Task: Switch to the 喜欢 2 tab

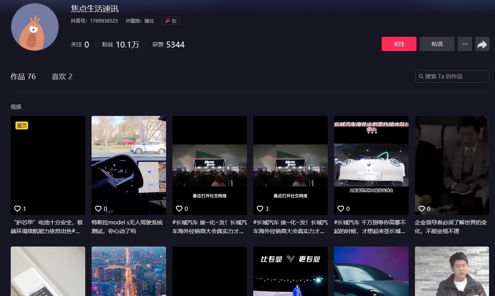Action: pyautogui.click(x=62, y=76)
